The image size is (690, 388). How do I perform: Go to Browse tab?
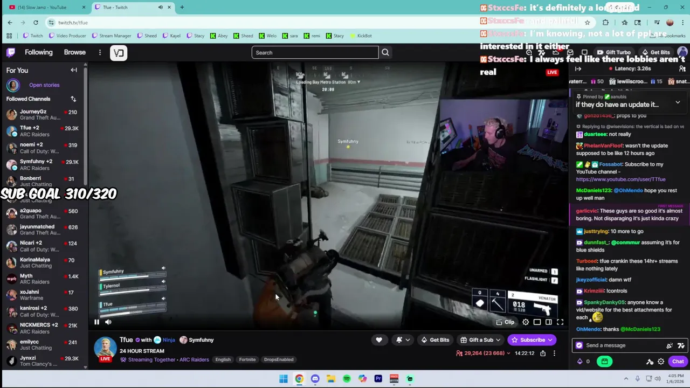point(75,52)
